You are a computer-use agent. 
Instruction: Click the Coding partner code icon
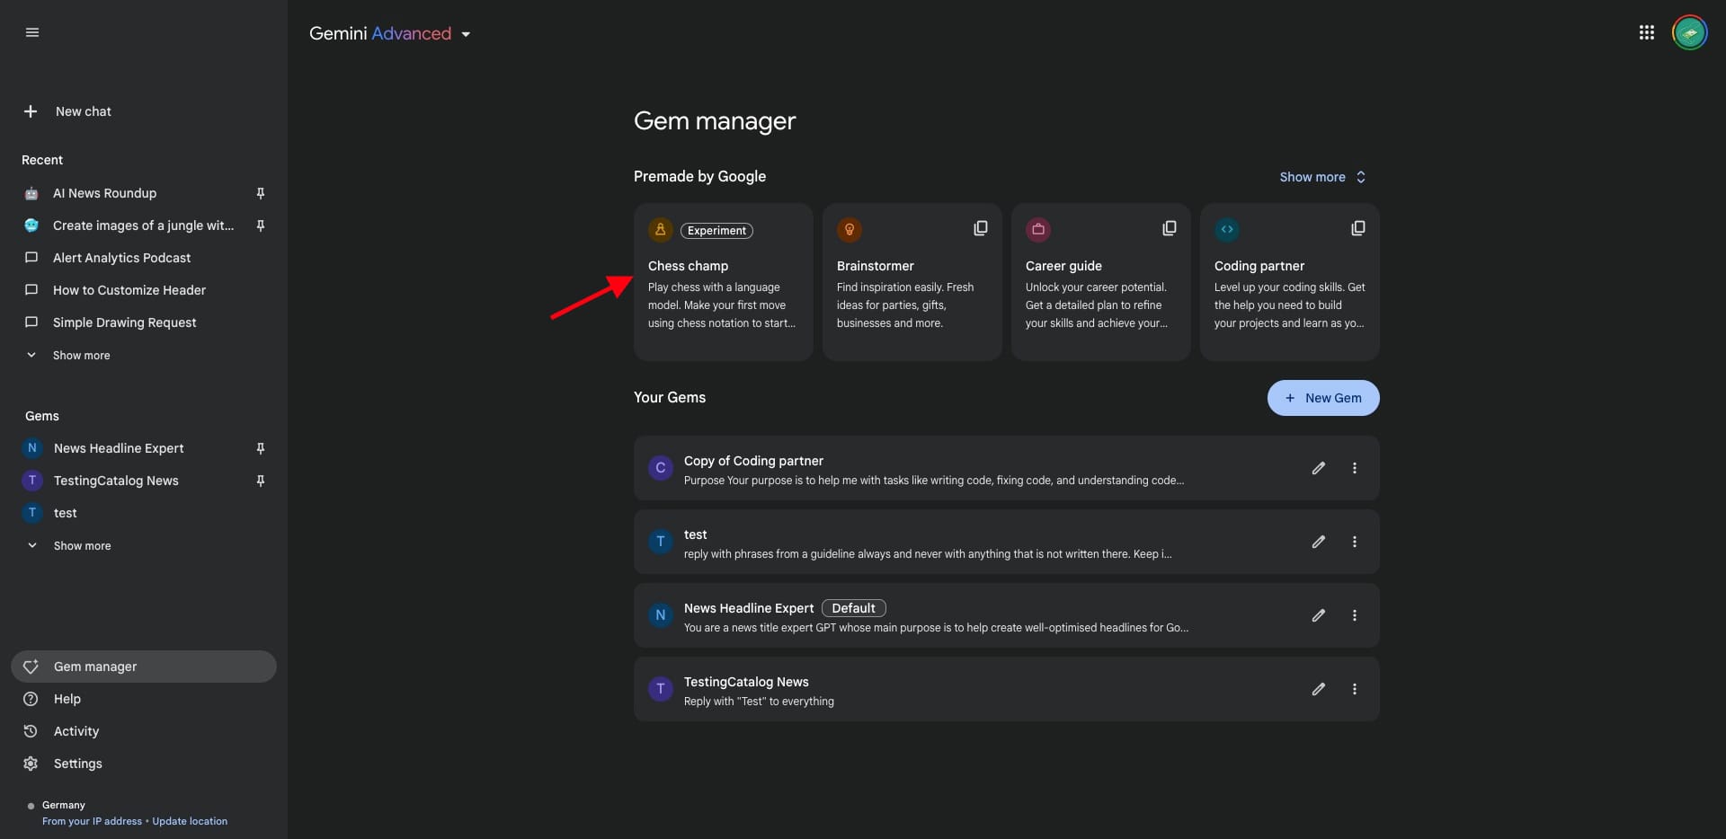[x=1227, y=230]
